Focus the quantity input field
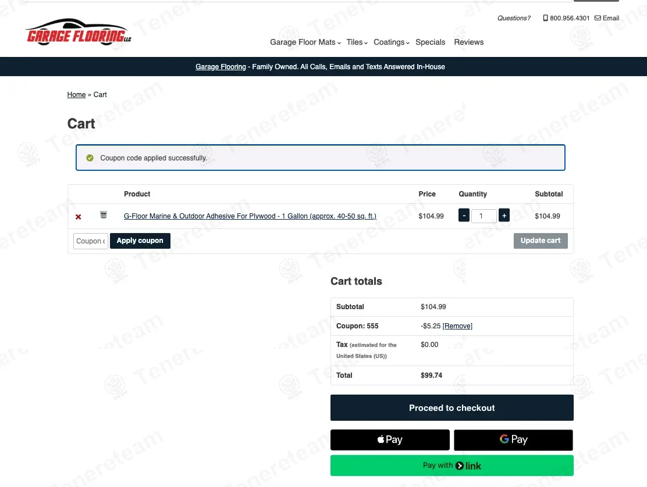 point(484,216)
